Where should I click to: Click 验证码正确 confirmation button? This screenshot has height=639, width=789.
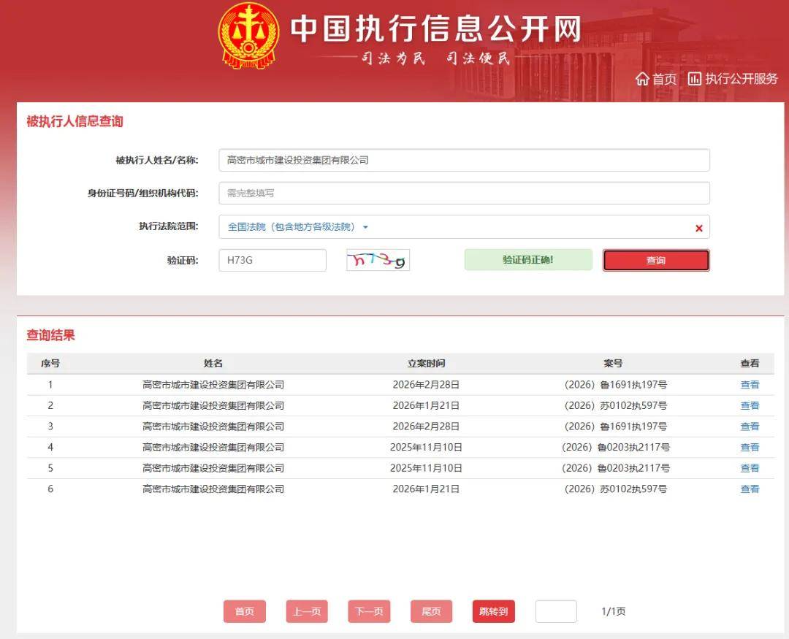pos(527,259)
